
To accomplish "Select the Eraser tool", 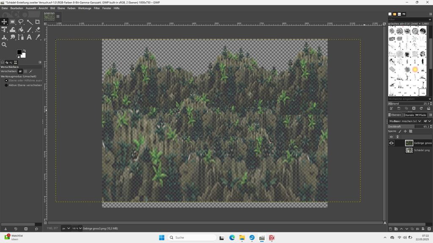I will point(38,30).
